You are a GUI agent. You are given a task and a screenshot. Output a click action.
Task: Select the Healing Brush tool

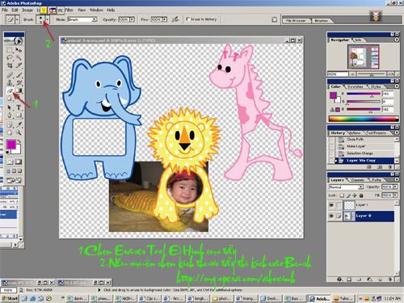[x=10, y=75]
